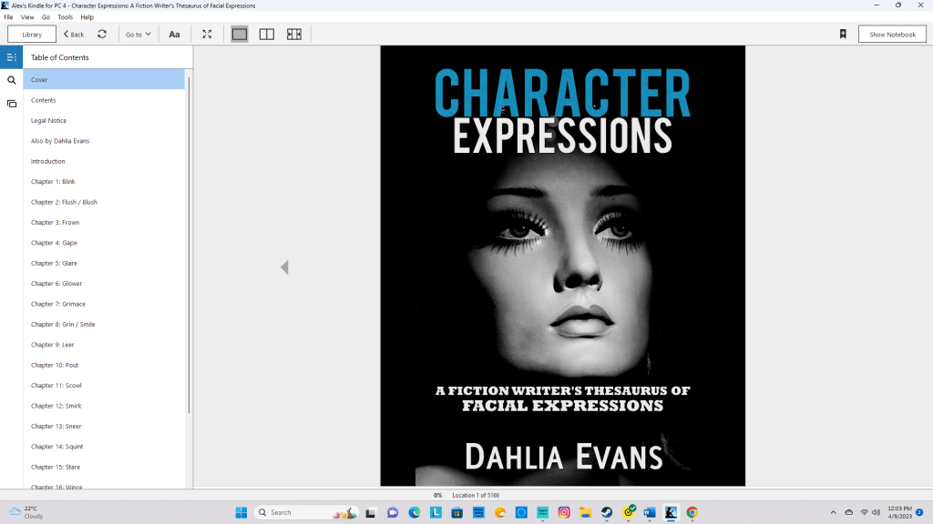
Task: Go to previous page using left arrow
Action: pos(284,267)
